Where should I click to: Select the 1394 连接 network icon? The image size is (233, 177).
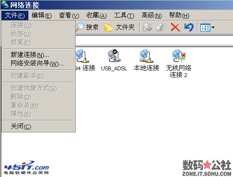click(82, 56)
